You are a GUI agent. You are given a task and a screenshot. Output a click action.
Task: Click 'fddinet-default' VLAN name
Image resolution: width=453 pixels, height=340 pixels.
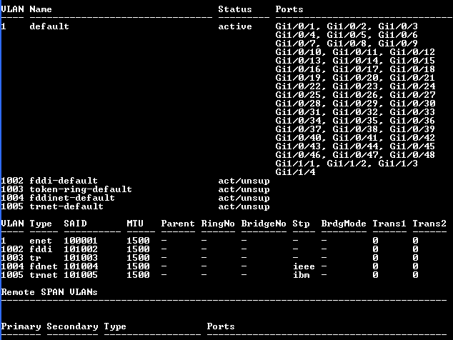(72, 198)
